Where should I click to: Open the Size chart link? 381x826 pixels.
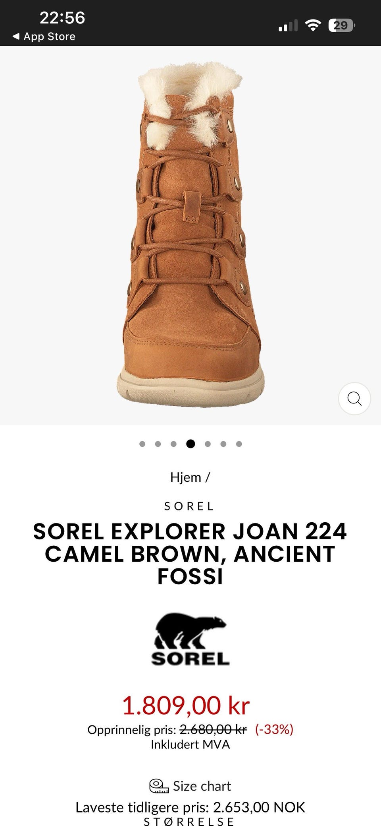[x=202, y=786]
